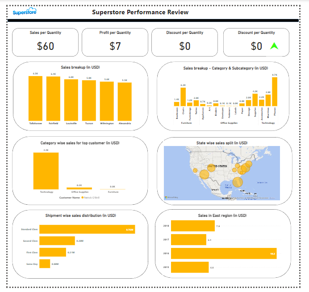
Task: Select the Fairfield sales bar
Action: [x=53, y=99]
